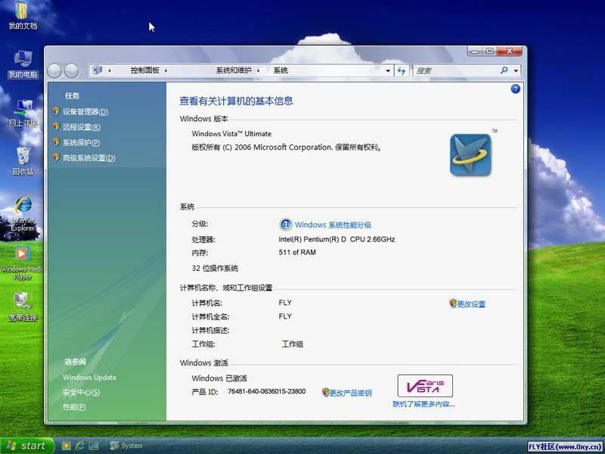Click the Start button
605x454 pixels.
pos(26,446)
